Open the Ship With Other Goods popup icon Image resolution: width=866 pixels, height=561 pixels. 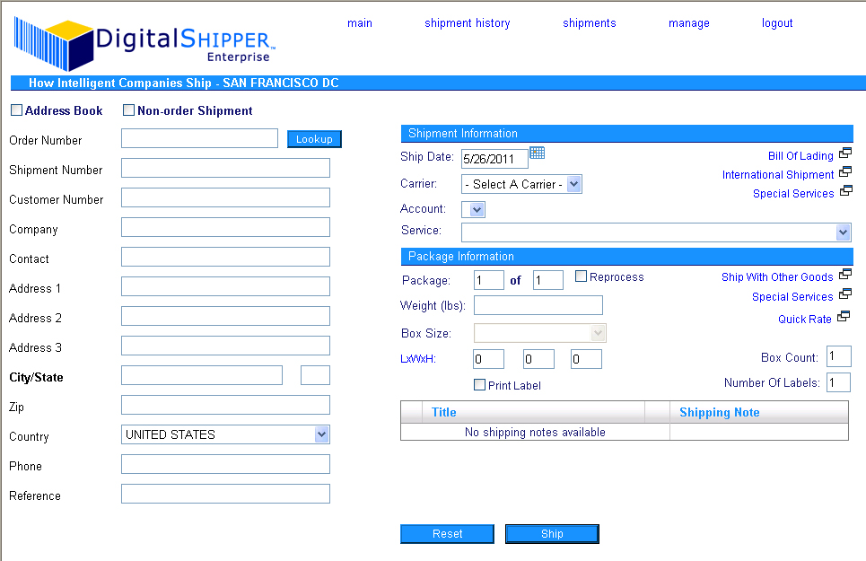844,275
